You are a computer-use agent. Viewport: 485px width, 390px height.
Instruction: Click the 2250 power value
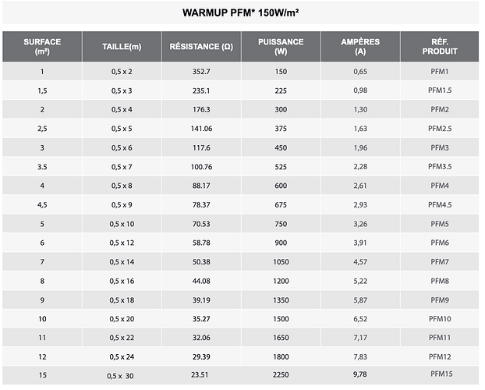281,375
